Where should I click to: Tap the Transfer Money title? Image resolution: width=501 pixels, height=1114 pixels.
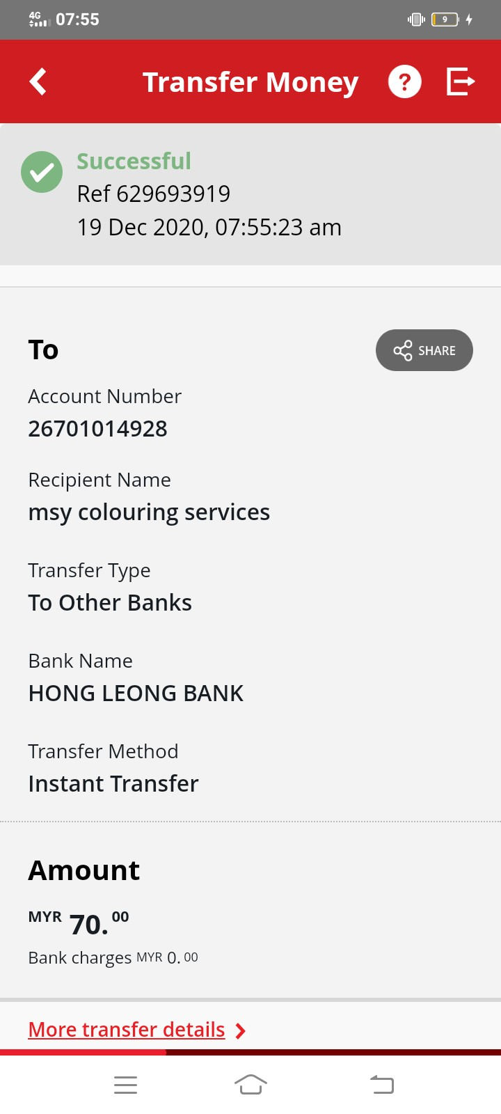pos(250,82)
